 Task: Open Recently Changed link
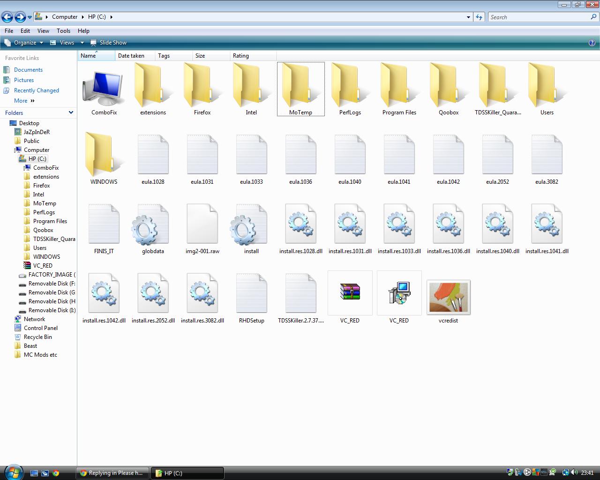coord(37,90)
